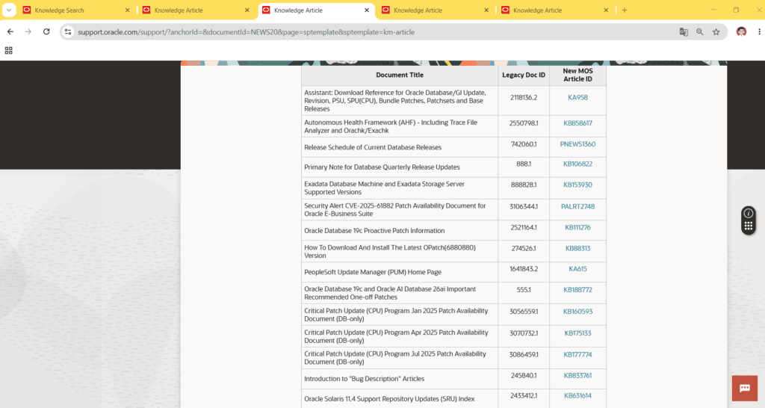
Task: Select title Release Schedule of Current Database Releases
Action: (373, 147)
